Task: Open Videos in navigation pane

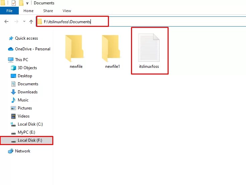Action: point(23,116)
